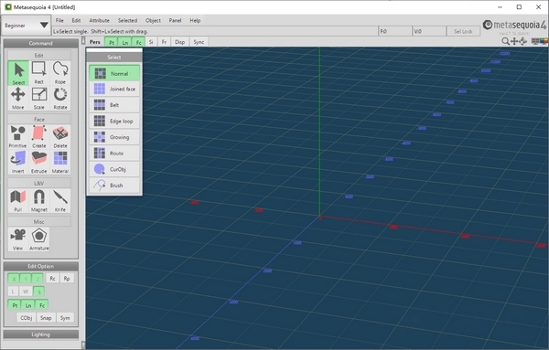The width and height of the screenshot is (549, 350).
Task: Select the Magnet tool
Action: pyautogui.click(x=38, y=201)
